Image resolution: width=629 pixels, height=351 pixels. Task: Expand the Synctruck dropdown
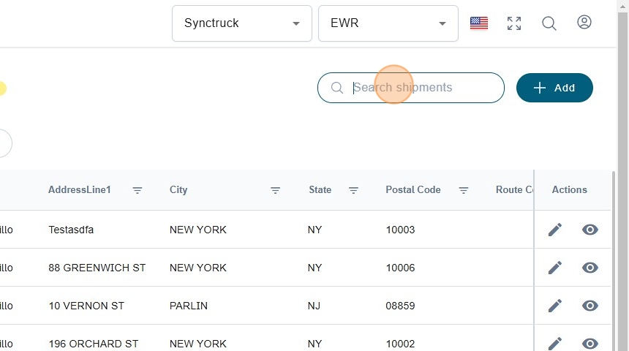tap(242, 23)
